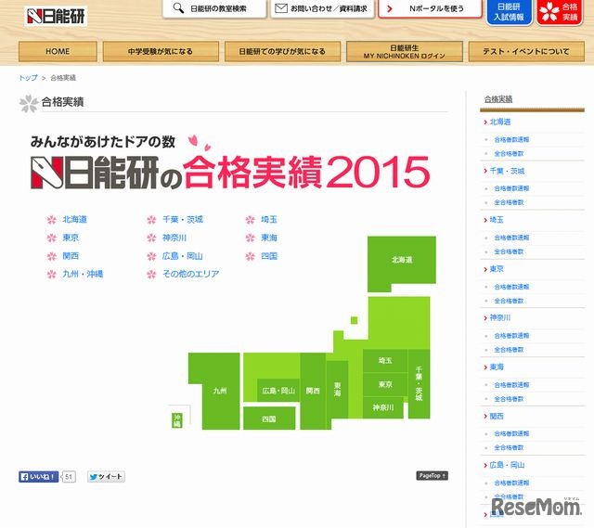Open the その他のエリア link
Image resolution: width=594 pixels, height=528 pixels.
[x=191, y=274]
